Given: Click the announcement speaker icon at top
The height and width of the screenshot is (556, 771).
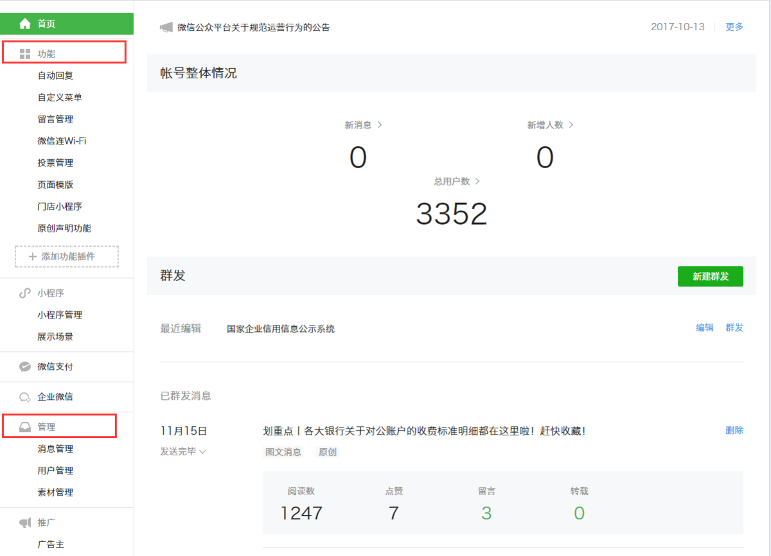Looking at the screenshot, I should coord(166,28).
